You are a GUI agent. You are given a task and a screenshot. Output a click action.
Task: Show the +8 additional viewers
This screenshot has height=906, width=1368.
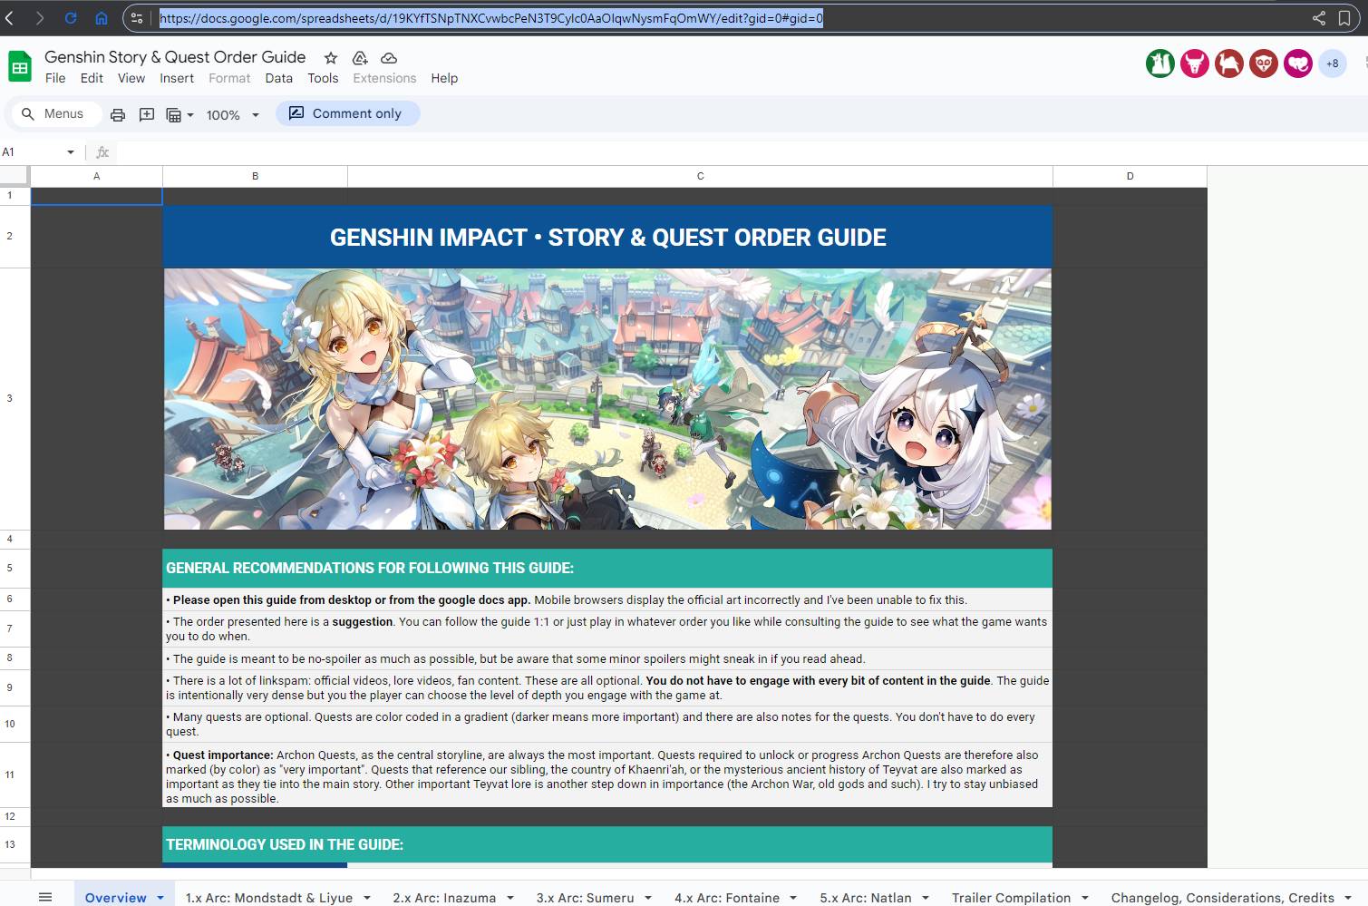coord(1333,63)
